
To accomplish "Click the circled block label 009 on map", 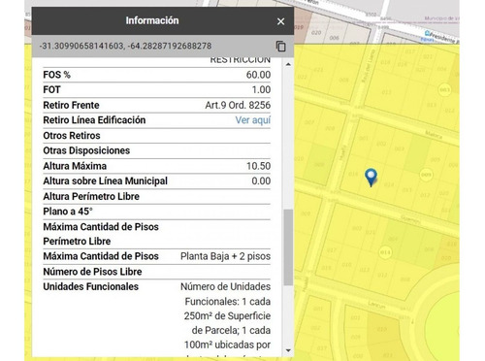I will (427, 175).
